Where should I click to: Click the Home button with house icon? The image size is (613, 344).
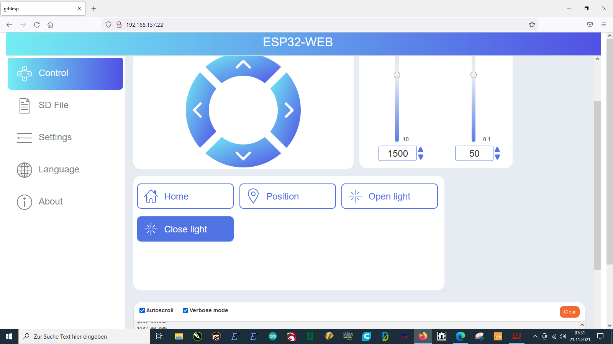[185, 196]
